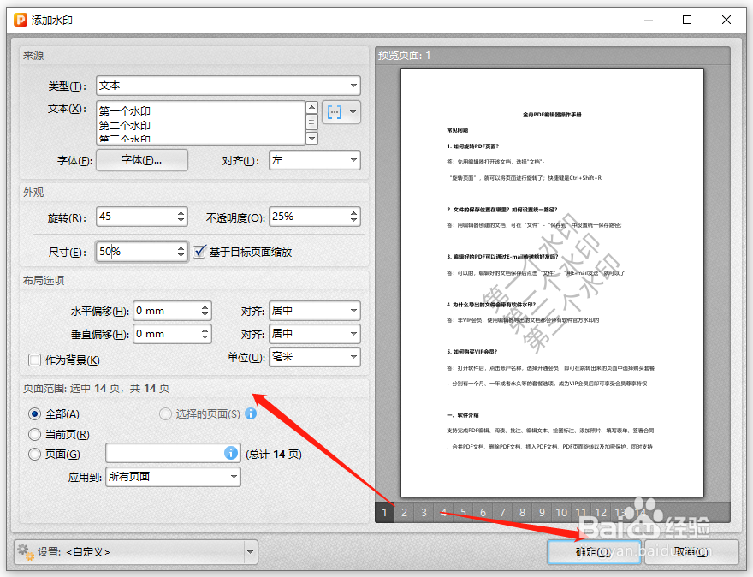This screenshot has width=753, height=577.
Task: Decrease 垂直偏移 with down arrow
Action: coord(205,338)
